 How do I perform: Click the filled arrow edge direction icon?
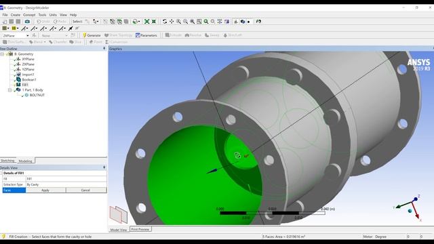point(71,28)
